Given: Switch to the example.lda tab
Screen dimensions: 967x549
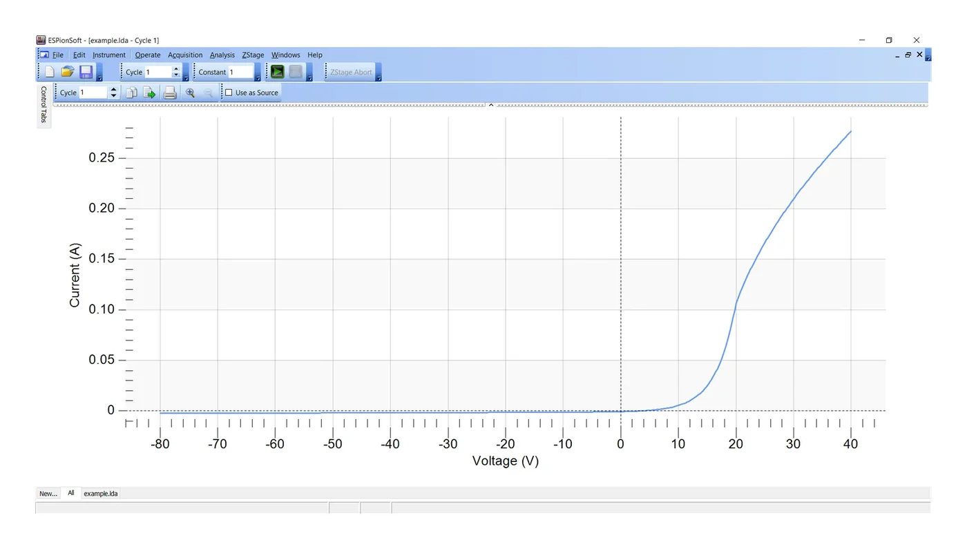Looking at the screenshot, I should (101, 494).
